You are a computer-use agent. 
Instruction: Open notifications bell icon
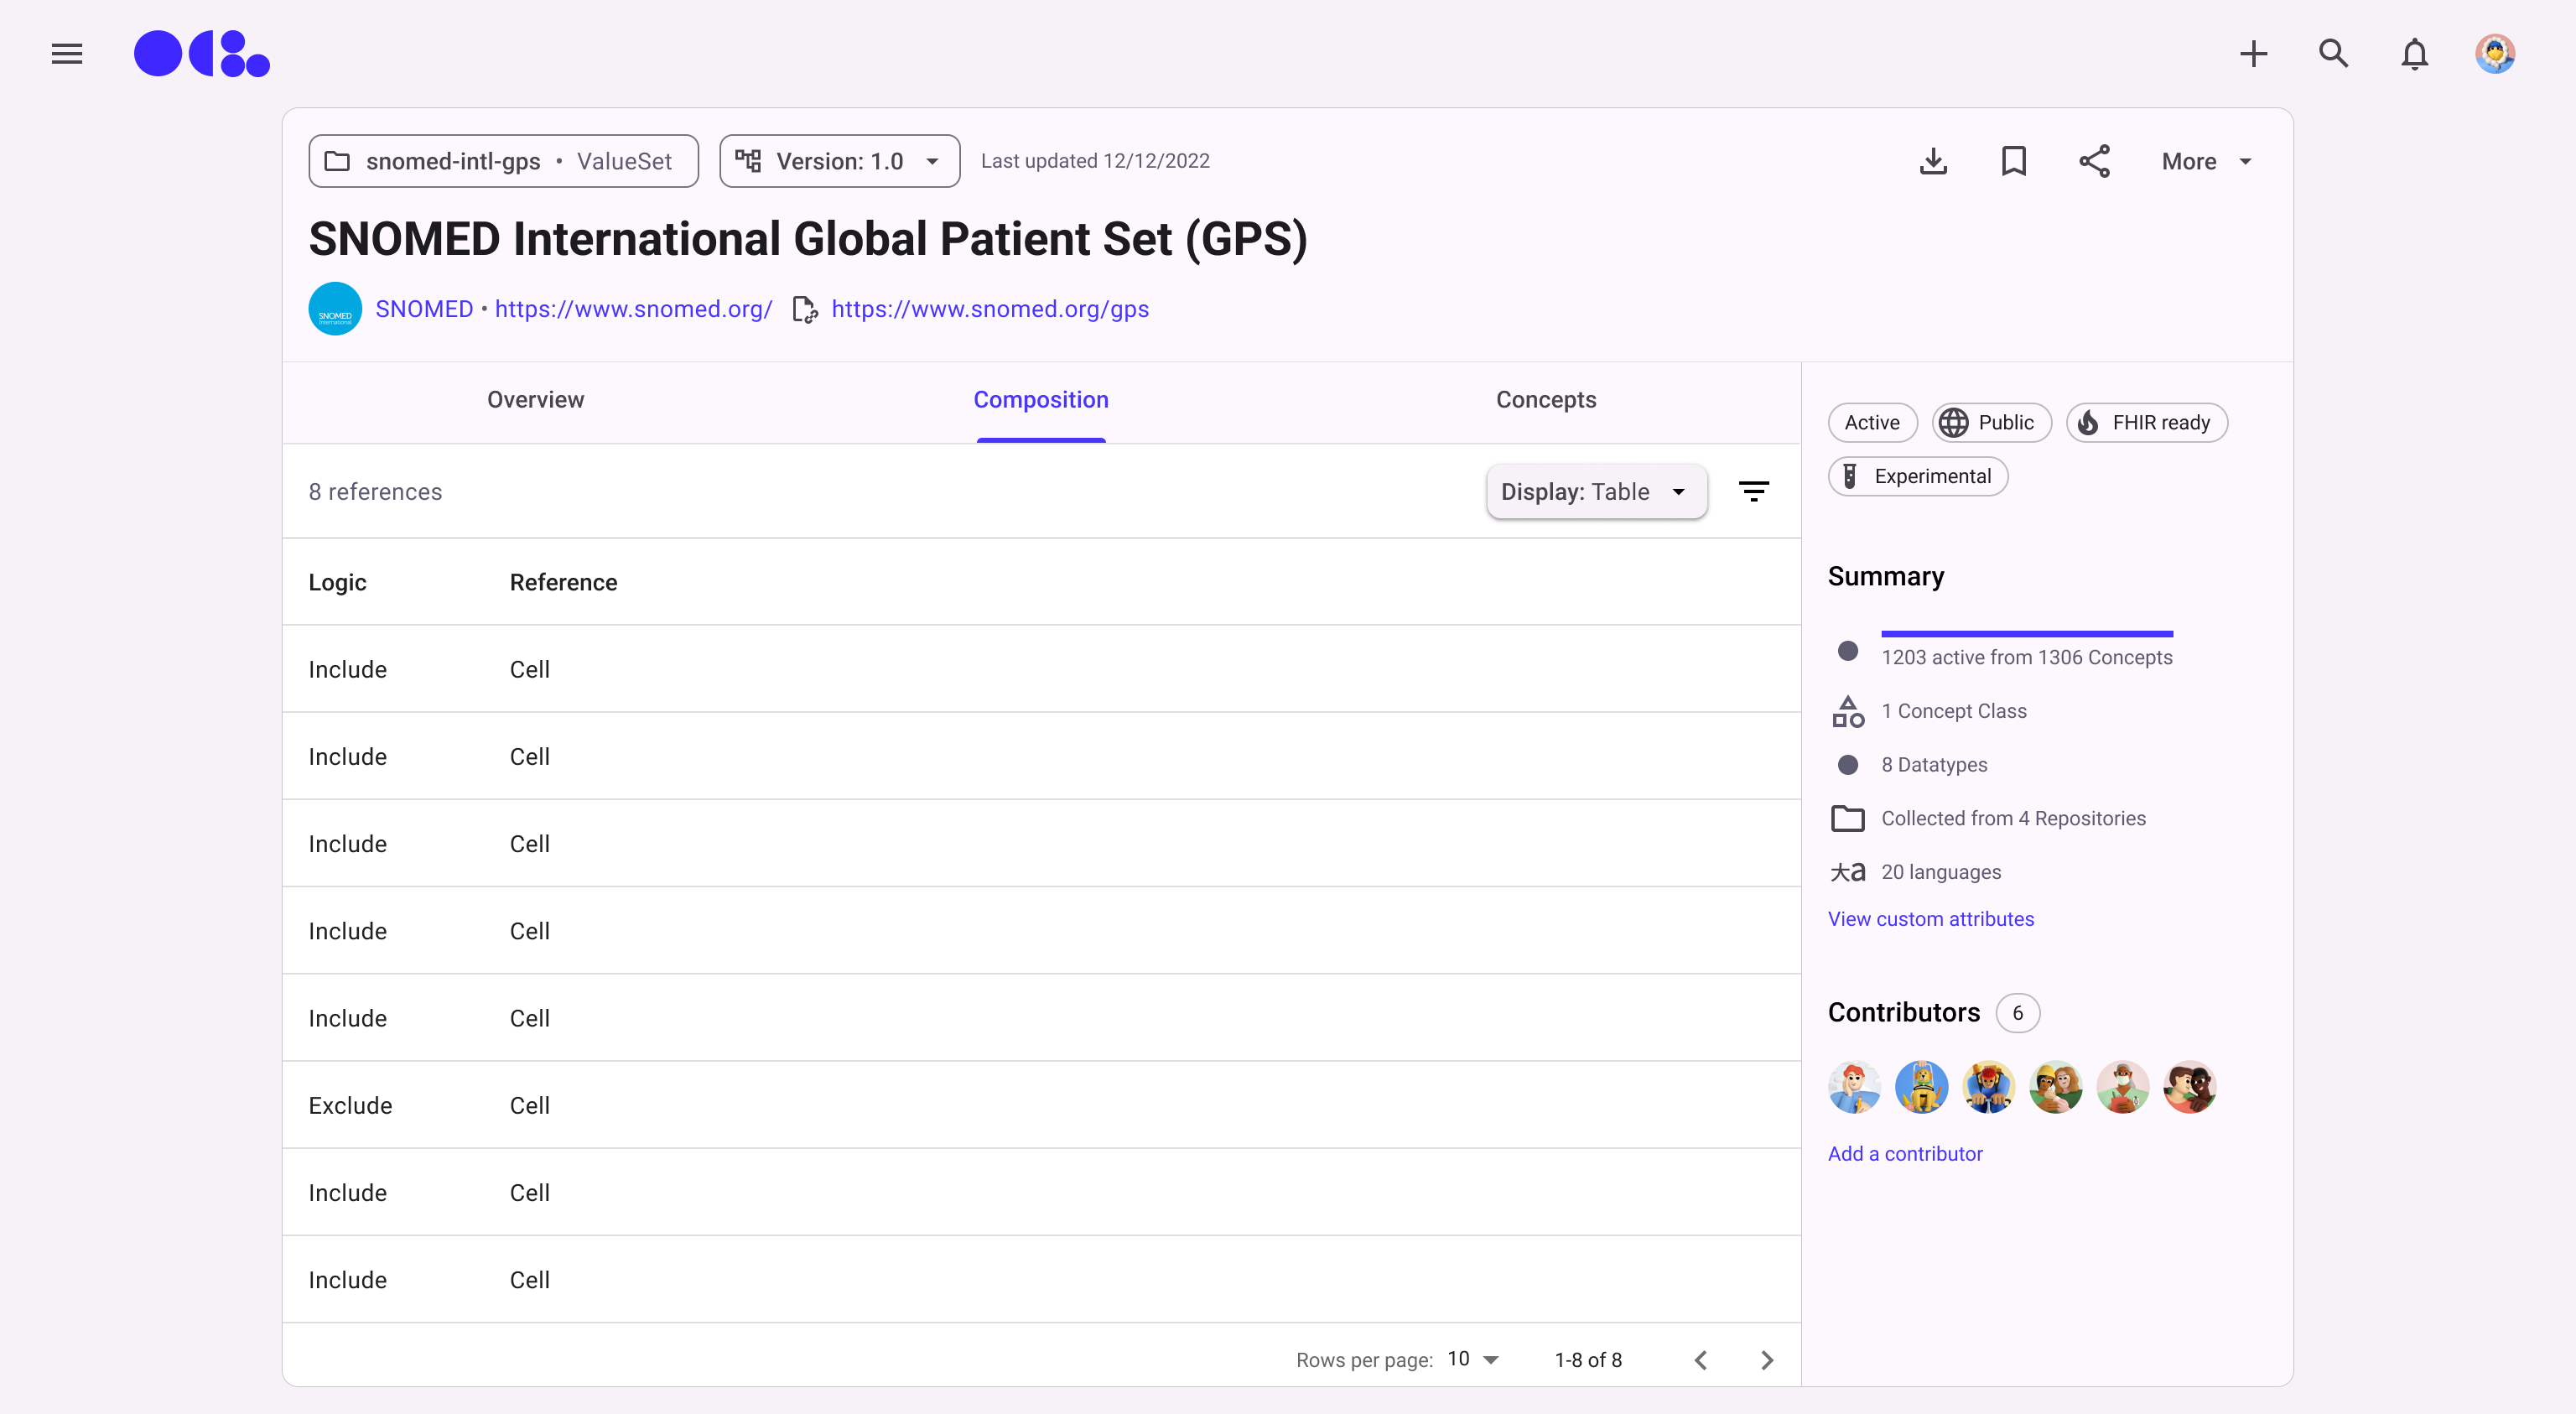click(x=2414, y=54)
